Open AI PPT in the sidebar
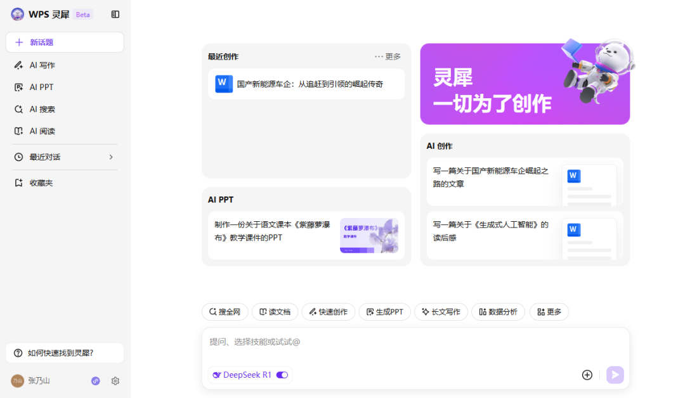685x398 pixels. (x=65, y=87)
